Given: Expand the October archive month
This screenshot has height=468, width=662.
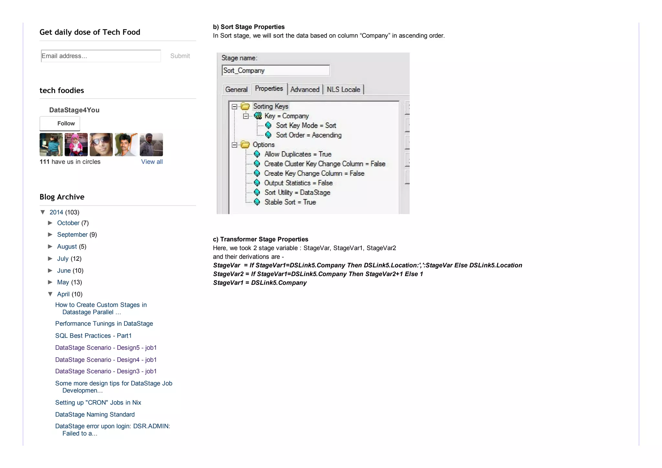Looking at the screenshot, I should point(50,223).
